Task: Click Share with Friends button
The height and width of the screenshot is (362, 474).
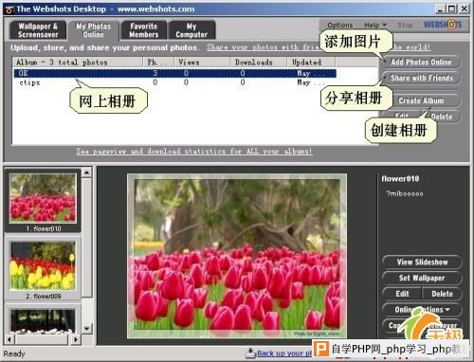Action: coord(421,78)
